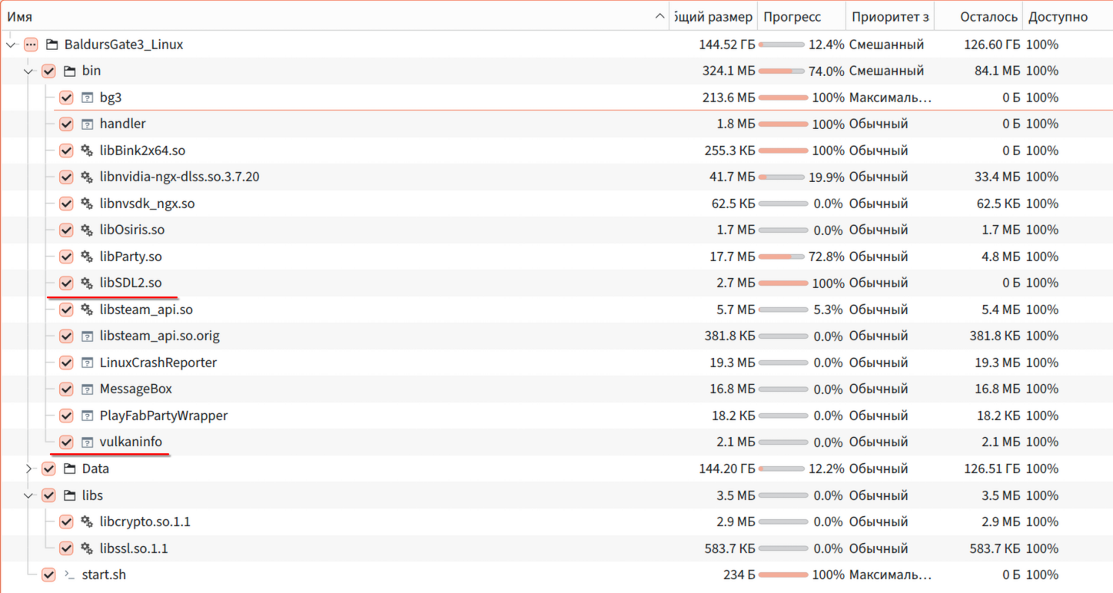Click the progress bar of libParty.so
Screen dimensions: 1113x593
tap(782, 257)
